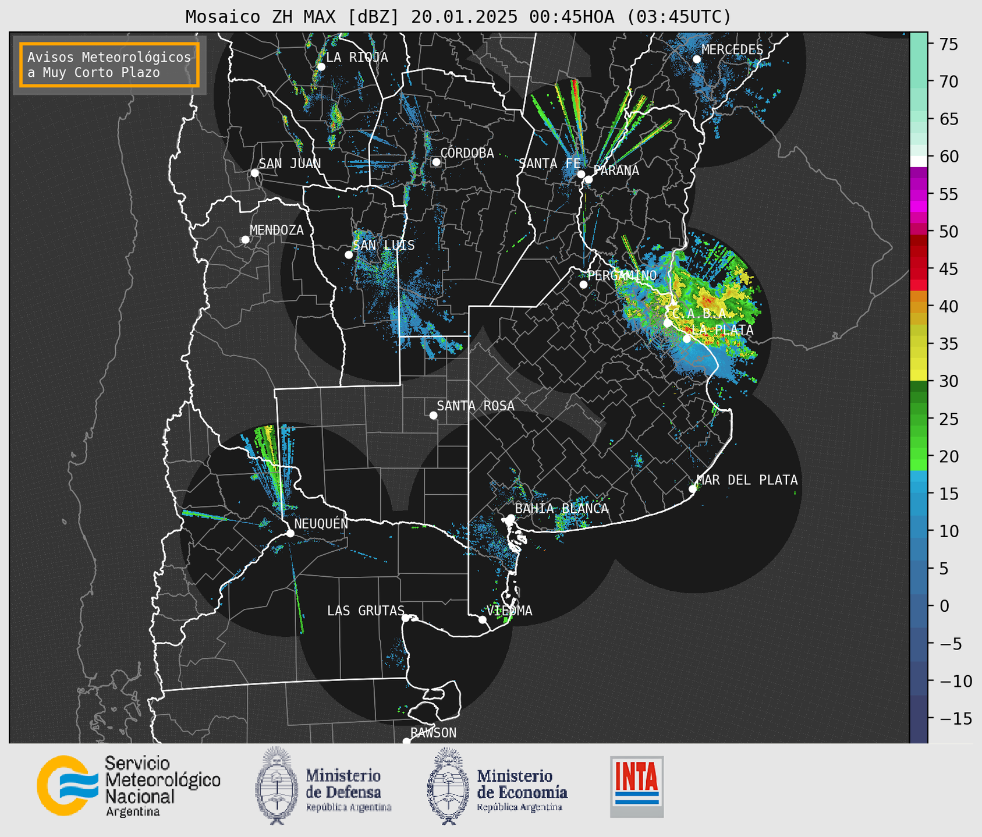Click the PERGAMINO city marker dot
The height and width of the screenshot is (837, 982).
(x=583, y=285)
